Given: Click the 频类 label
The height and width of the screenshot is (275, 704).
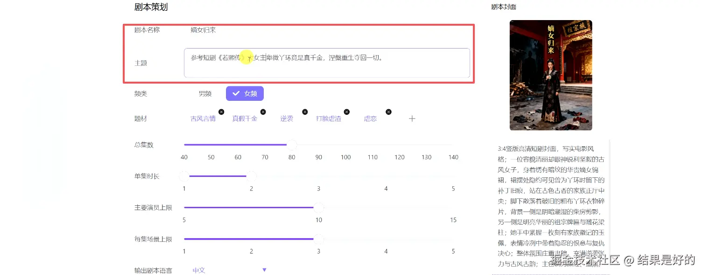Looking at the screenshot, I should tap(141, 93).
